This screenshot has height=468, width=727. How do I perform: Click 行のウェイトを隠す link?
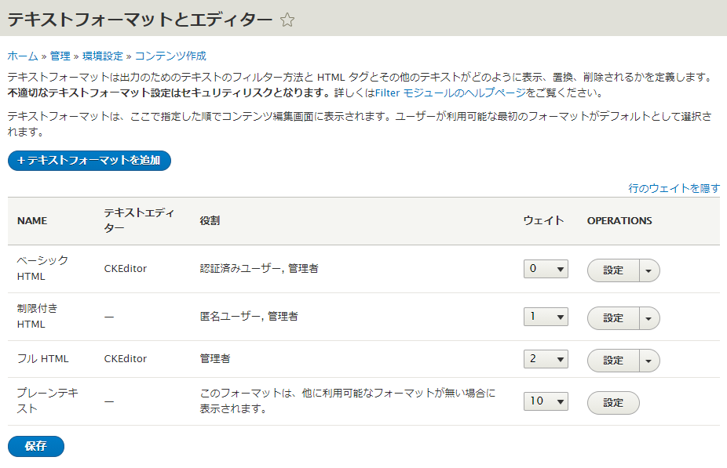coord(674,188)
